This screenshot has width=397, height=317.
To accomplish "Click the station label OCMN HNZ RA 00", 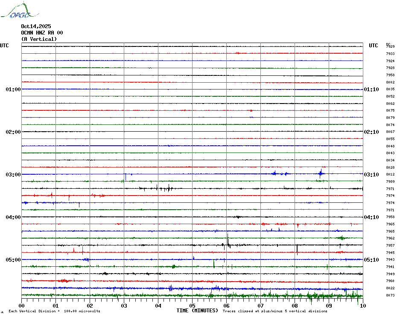I will 42,33.
